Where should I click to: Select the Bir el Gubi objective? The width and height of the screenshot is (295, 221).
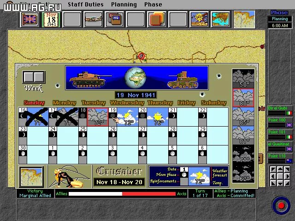point(280,110)
